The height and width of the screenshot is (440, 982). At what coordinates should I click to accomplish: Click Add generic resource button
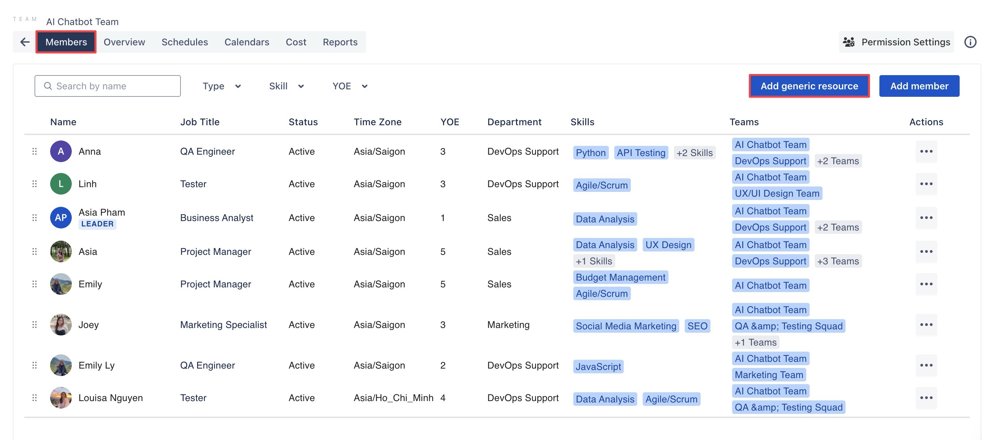(809, 86)
